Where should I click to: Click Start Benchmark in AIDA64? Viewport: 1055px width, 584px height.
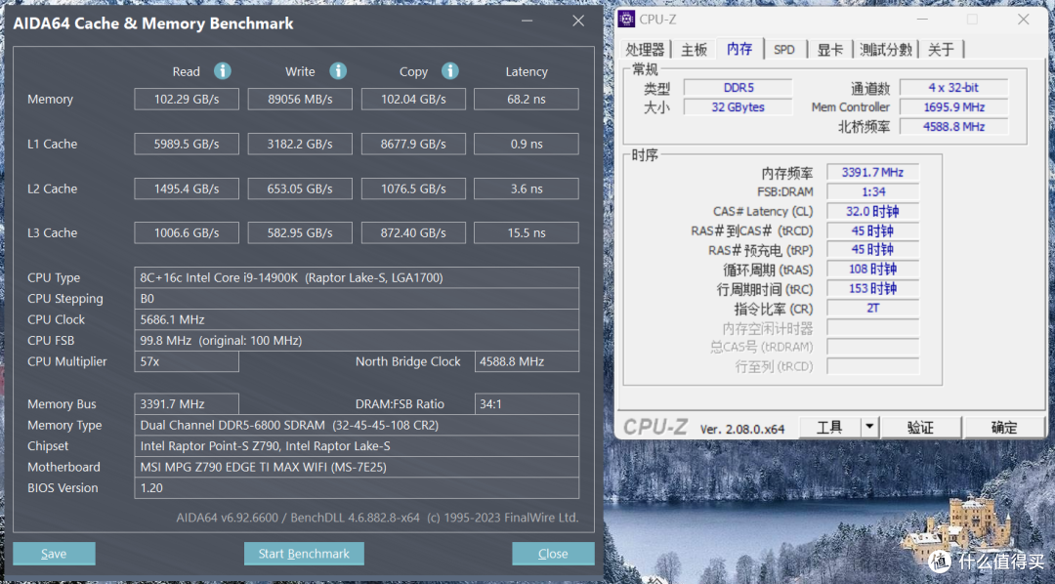(x=304, y=553)
